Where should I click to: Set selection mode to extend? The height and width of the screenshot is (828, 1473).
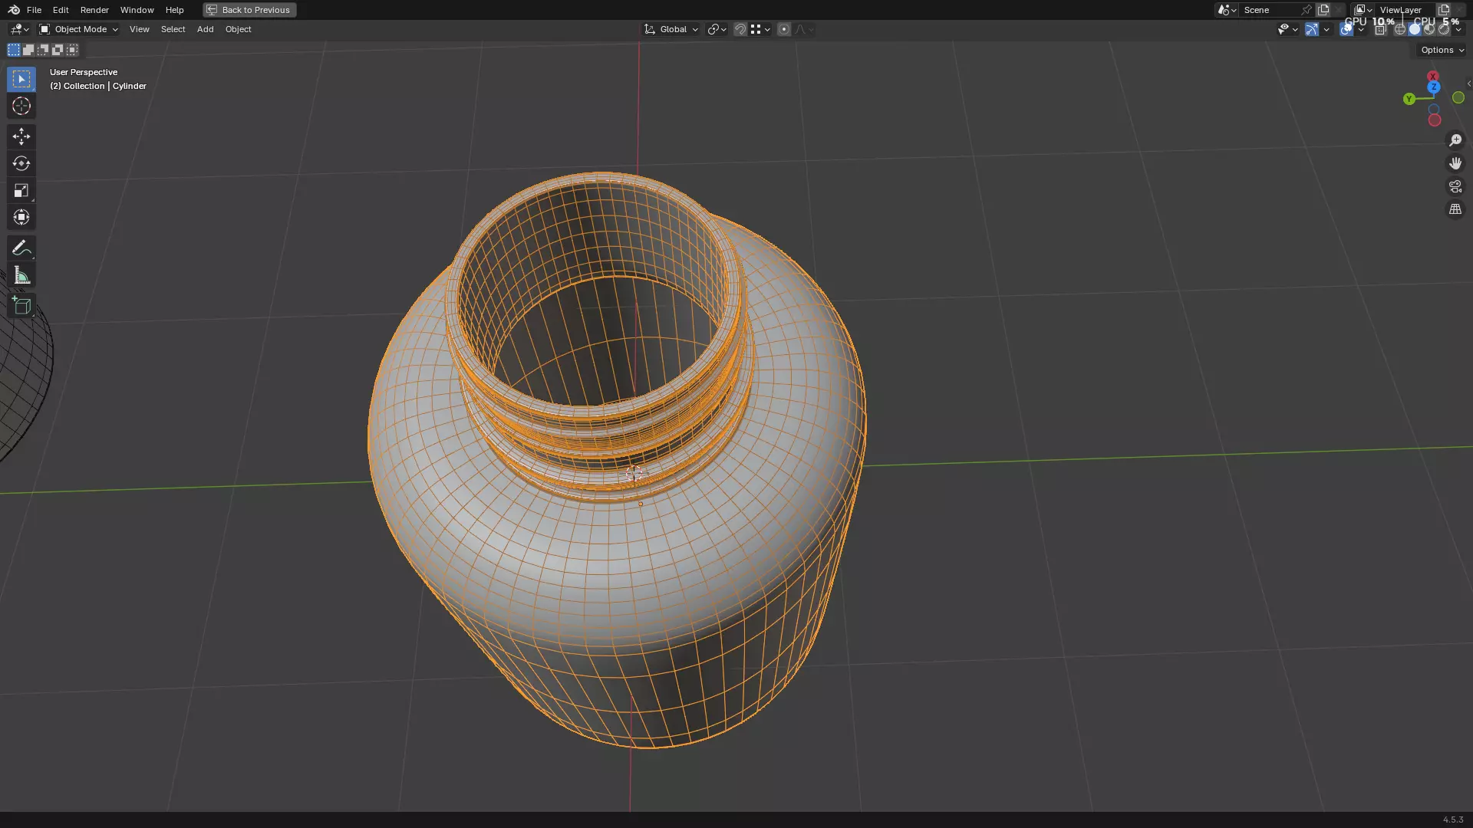[28, 50]
